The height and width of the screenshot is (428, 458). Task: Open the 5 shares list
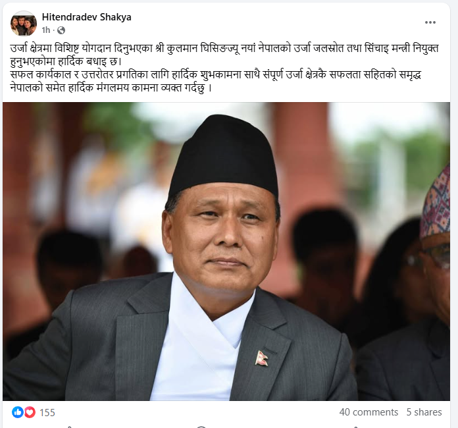(x=424, y=412)
